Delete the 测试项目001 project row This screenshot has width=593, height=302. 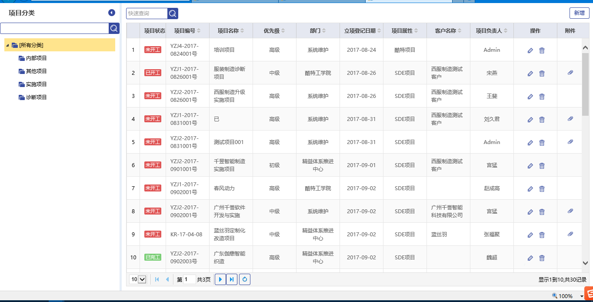542,143
